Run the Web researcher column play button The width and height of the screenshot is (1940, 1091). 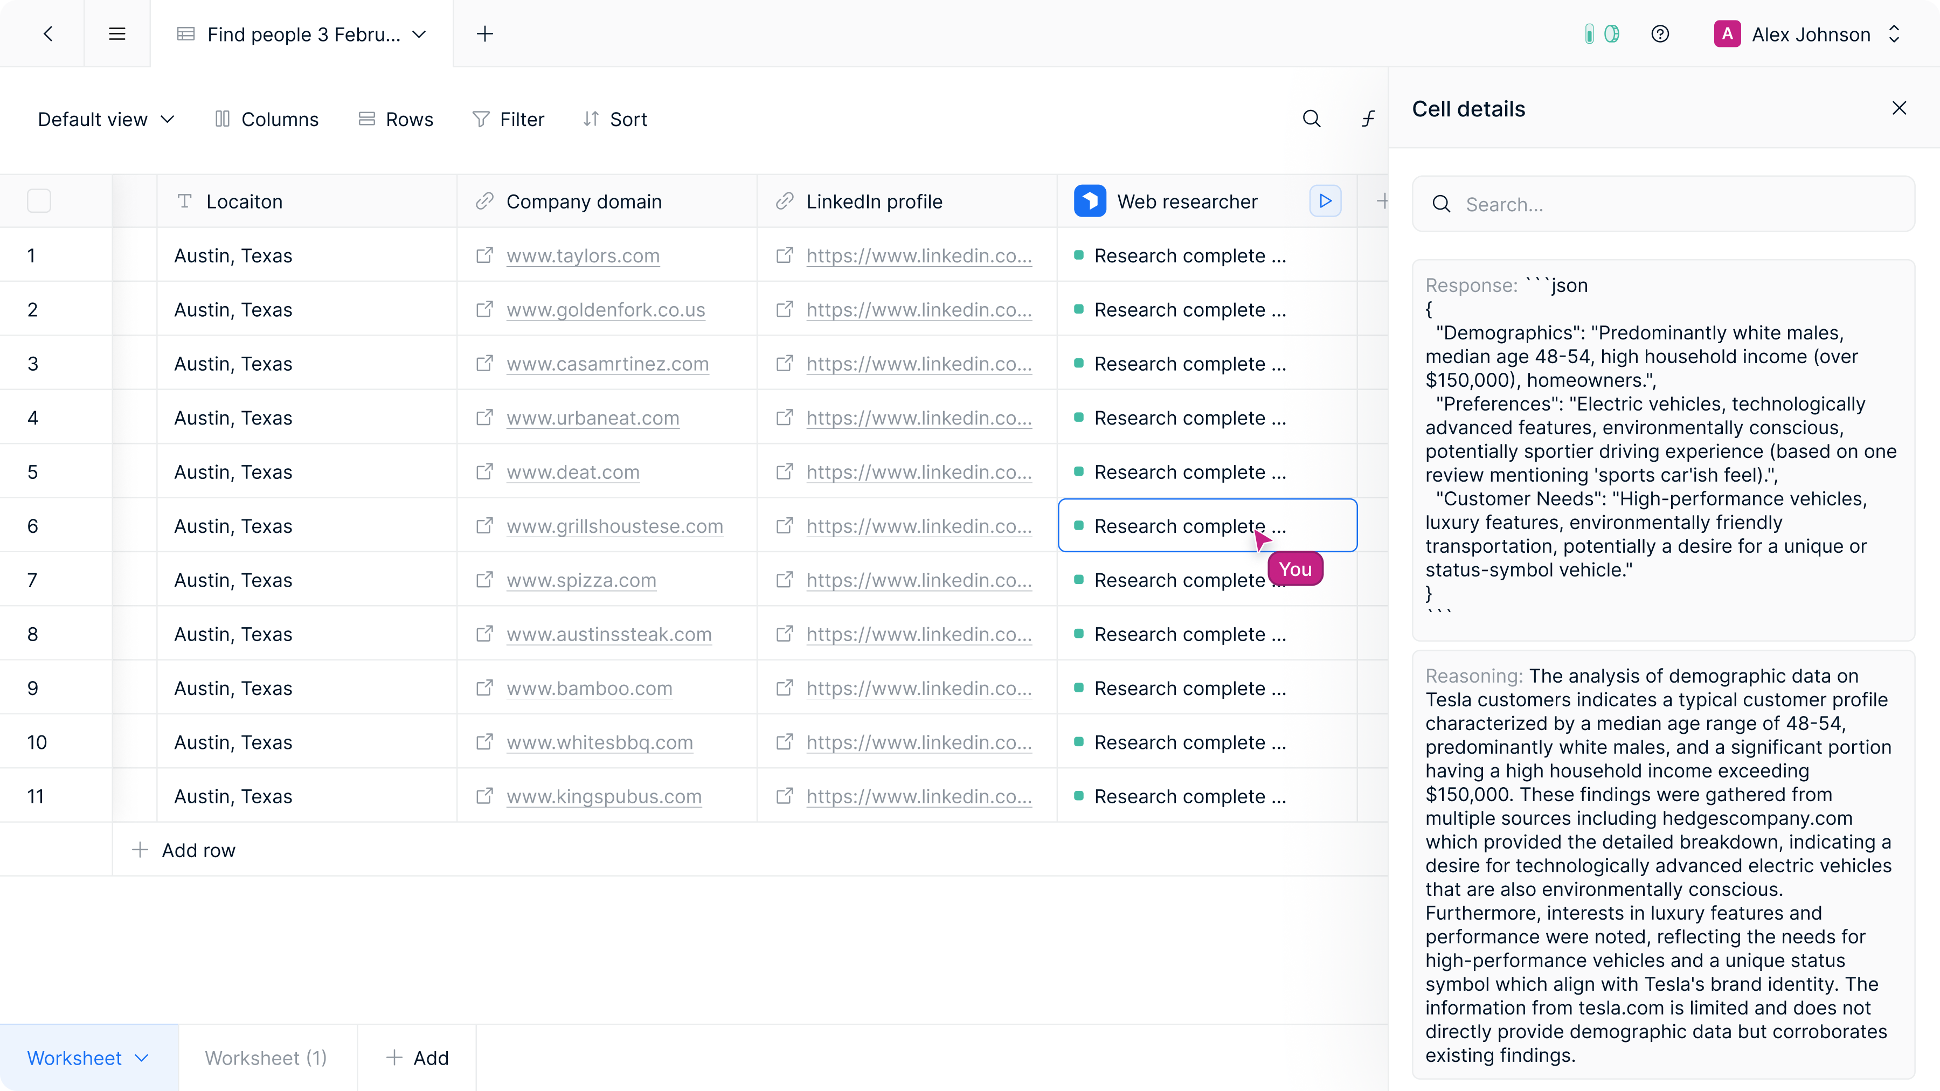pos(1325,201)
